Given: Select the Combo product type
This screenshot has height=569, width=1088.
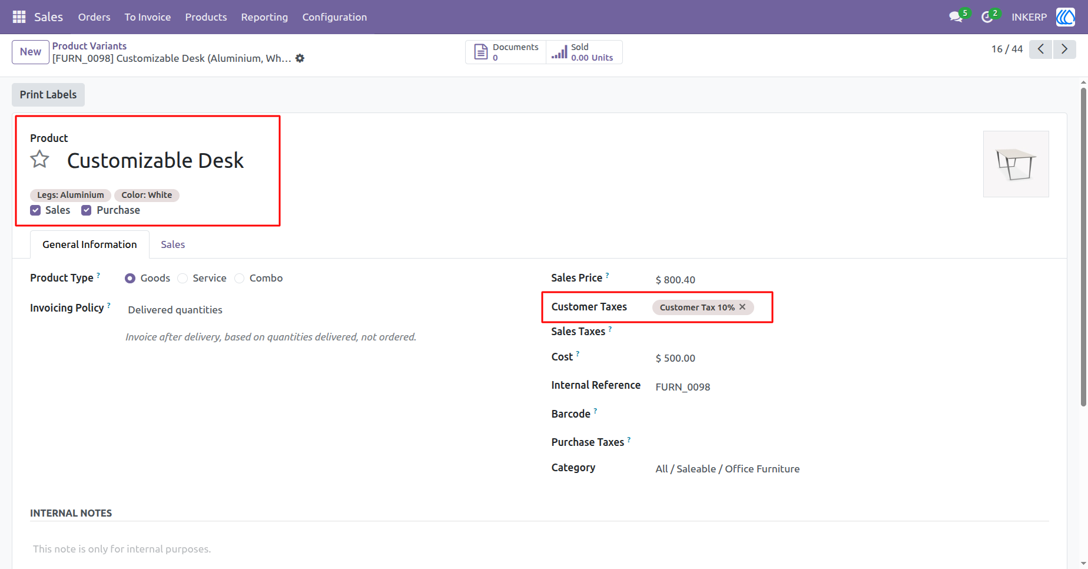Looking at the screenshot, I should click(x=239, y=278).
